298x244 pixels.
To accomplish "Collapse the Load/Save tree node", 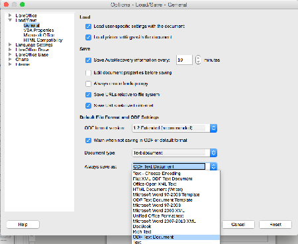I will click(x=10, y=20).
